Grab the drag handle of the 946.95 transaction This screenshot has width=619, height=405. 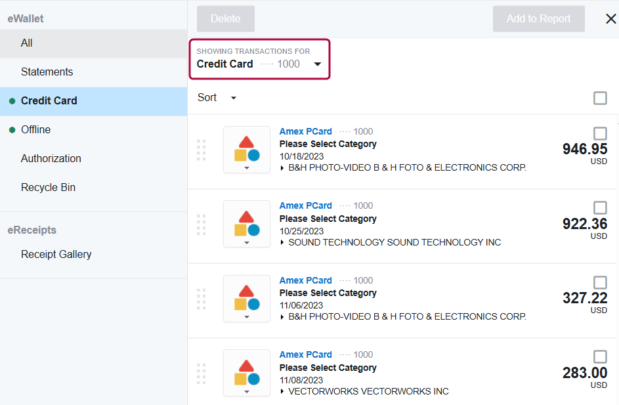tap(202, 150)
